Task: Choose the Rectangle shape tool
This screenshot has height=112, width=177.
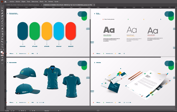Action: pyautogui.click(x=2, y=18)
